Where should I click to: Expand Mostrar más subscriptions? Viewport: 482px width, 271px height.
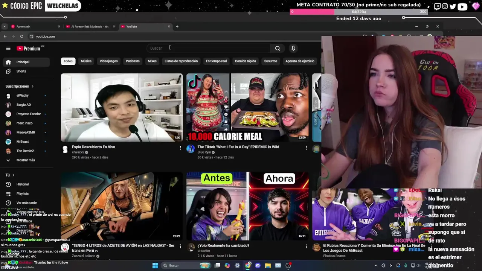pos(26,160)
